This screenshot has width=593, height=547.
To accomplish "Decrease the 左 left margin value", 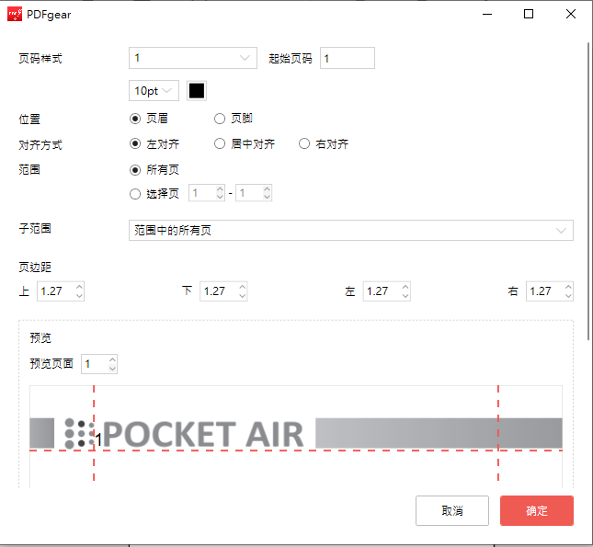I will coord(405,296).
